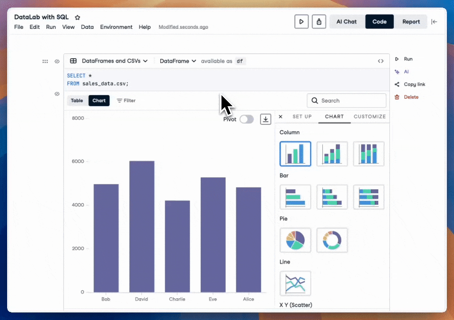Select the simple column chart type
This screenshot has width=454, height=320.
[x=296, y=154]
